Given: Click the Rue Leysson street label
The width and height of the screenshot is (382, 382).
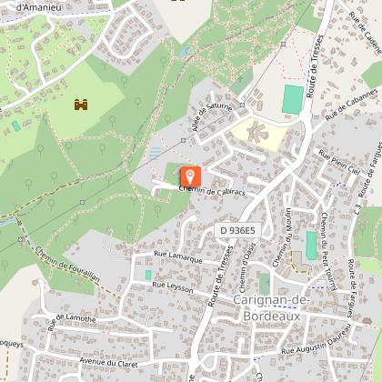Looking at the screenshot, I should [x=173, y=287].
